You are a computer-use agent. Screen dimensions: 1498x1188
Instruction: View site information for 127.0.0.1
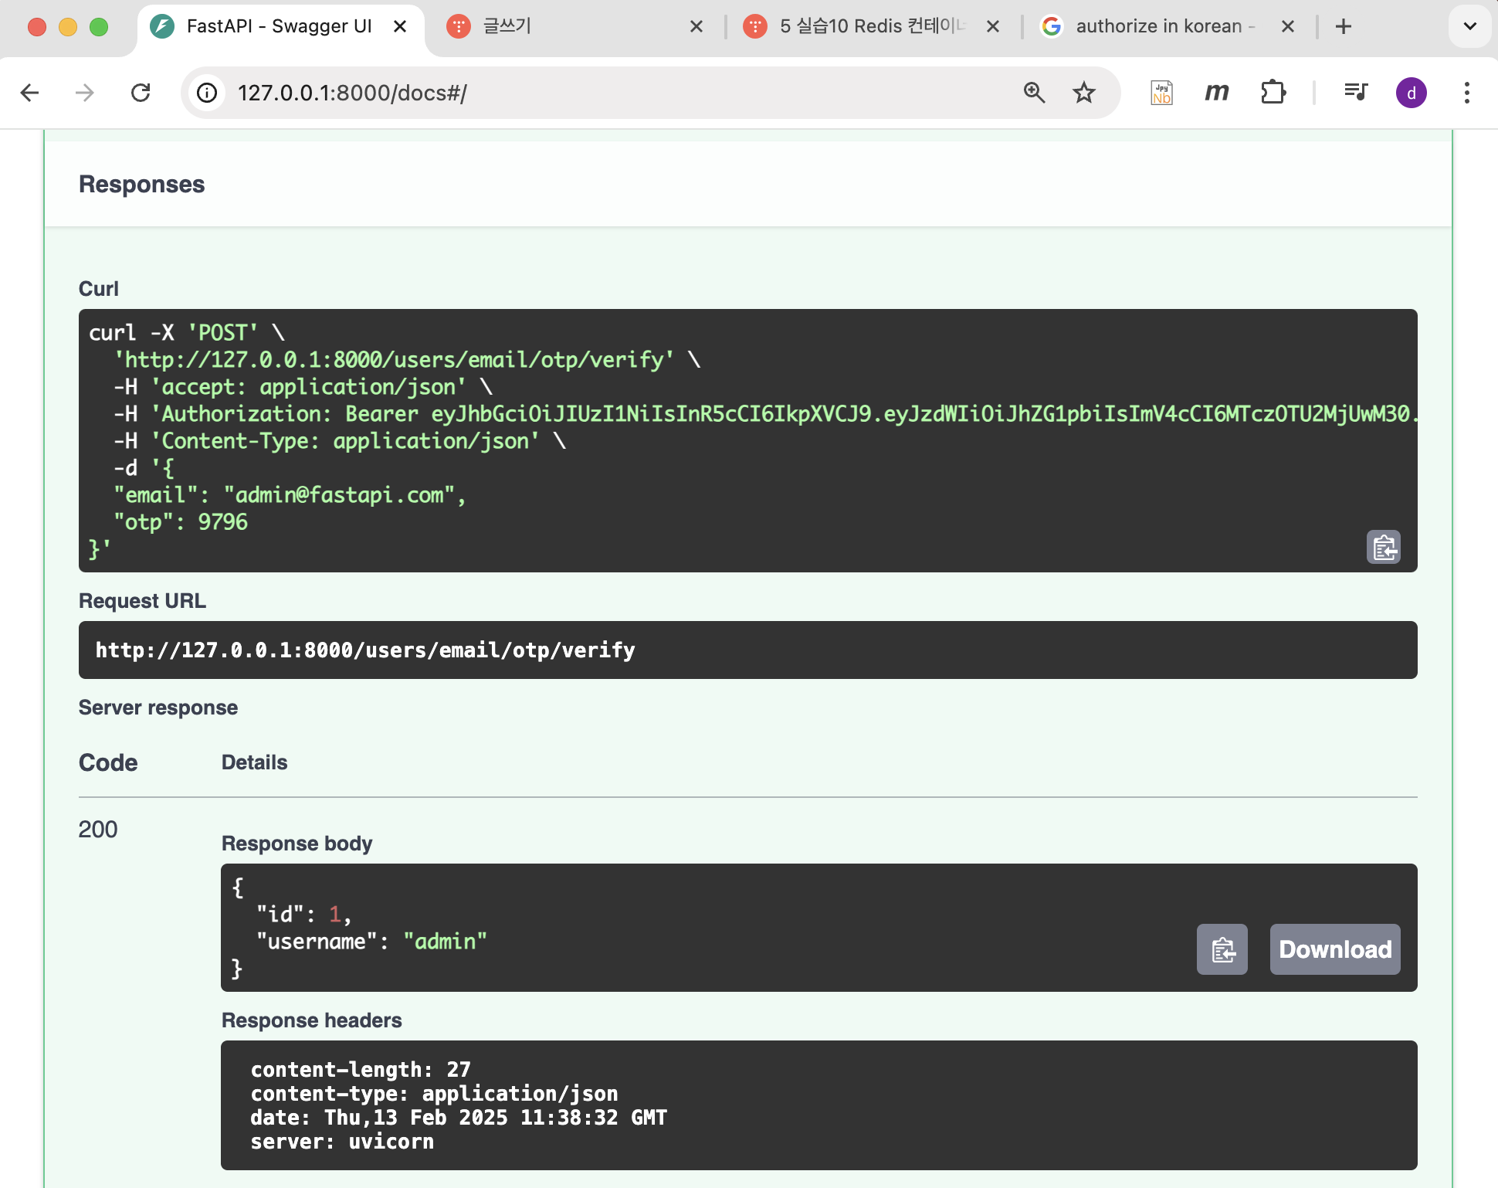207,93
